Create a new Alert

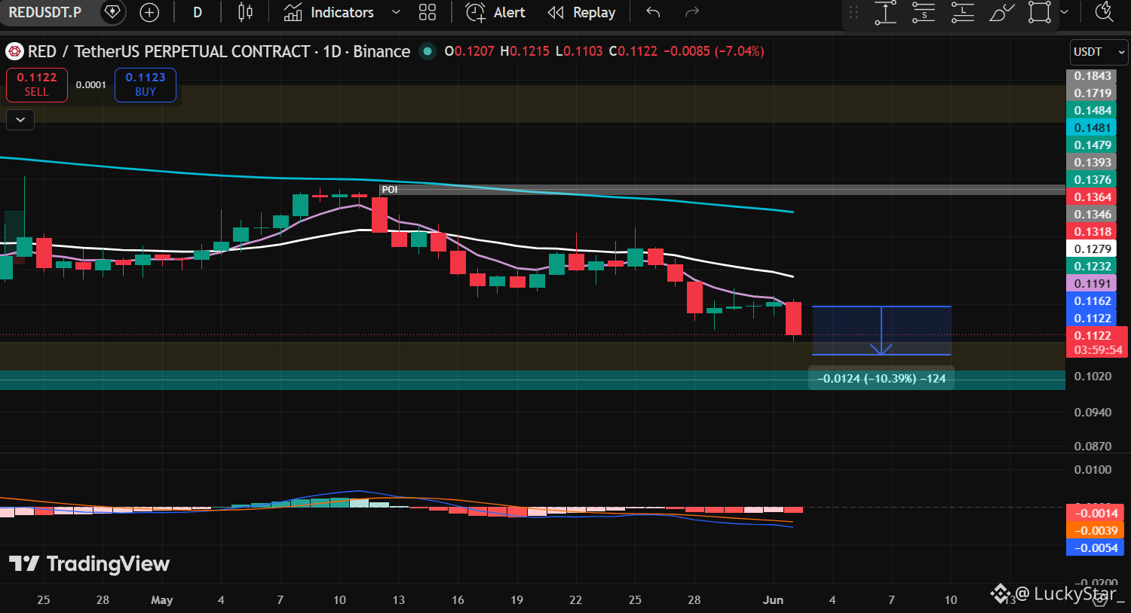[495, 12]
